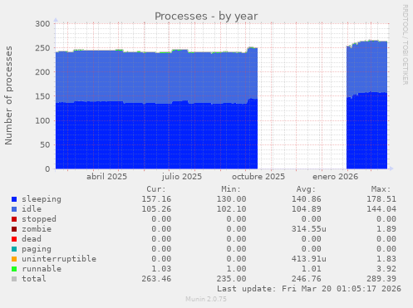Click the 'julio 2025' axis label
Viewport: 413px width, 308px height.
(x=182, y=177)
